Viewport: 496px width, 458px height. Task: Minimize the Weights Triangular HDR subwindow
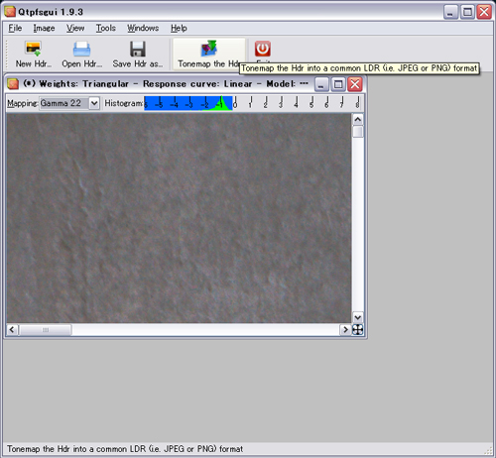point(321,84)
